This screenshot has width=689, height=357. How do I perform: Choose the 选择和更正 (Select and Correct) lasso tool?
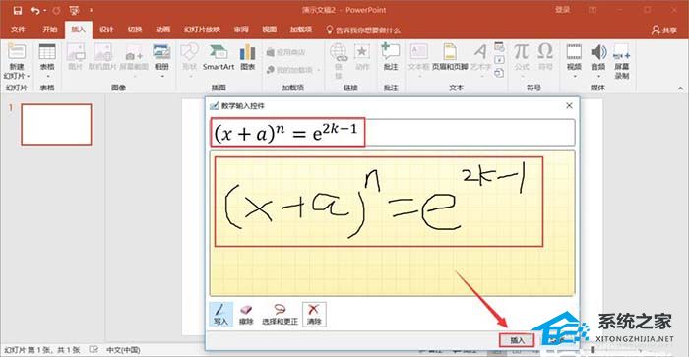coord(280,314)
